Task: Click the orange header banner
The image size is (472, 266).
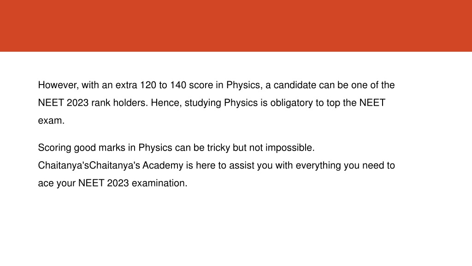Action: pyautogui.click(x=236, y=26)
